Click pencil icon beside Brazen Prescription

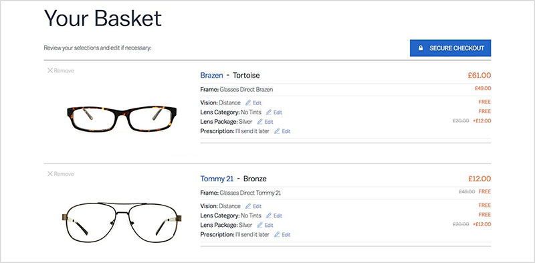point(277,131)
